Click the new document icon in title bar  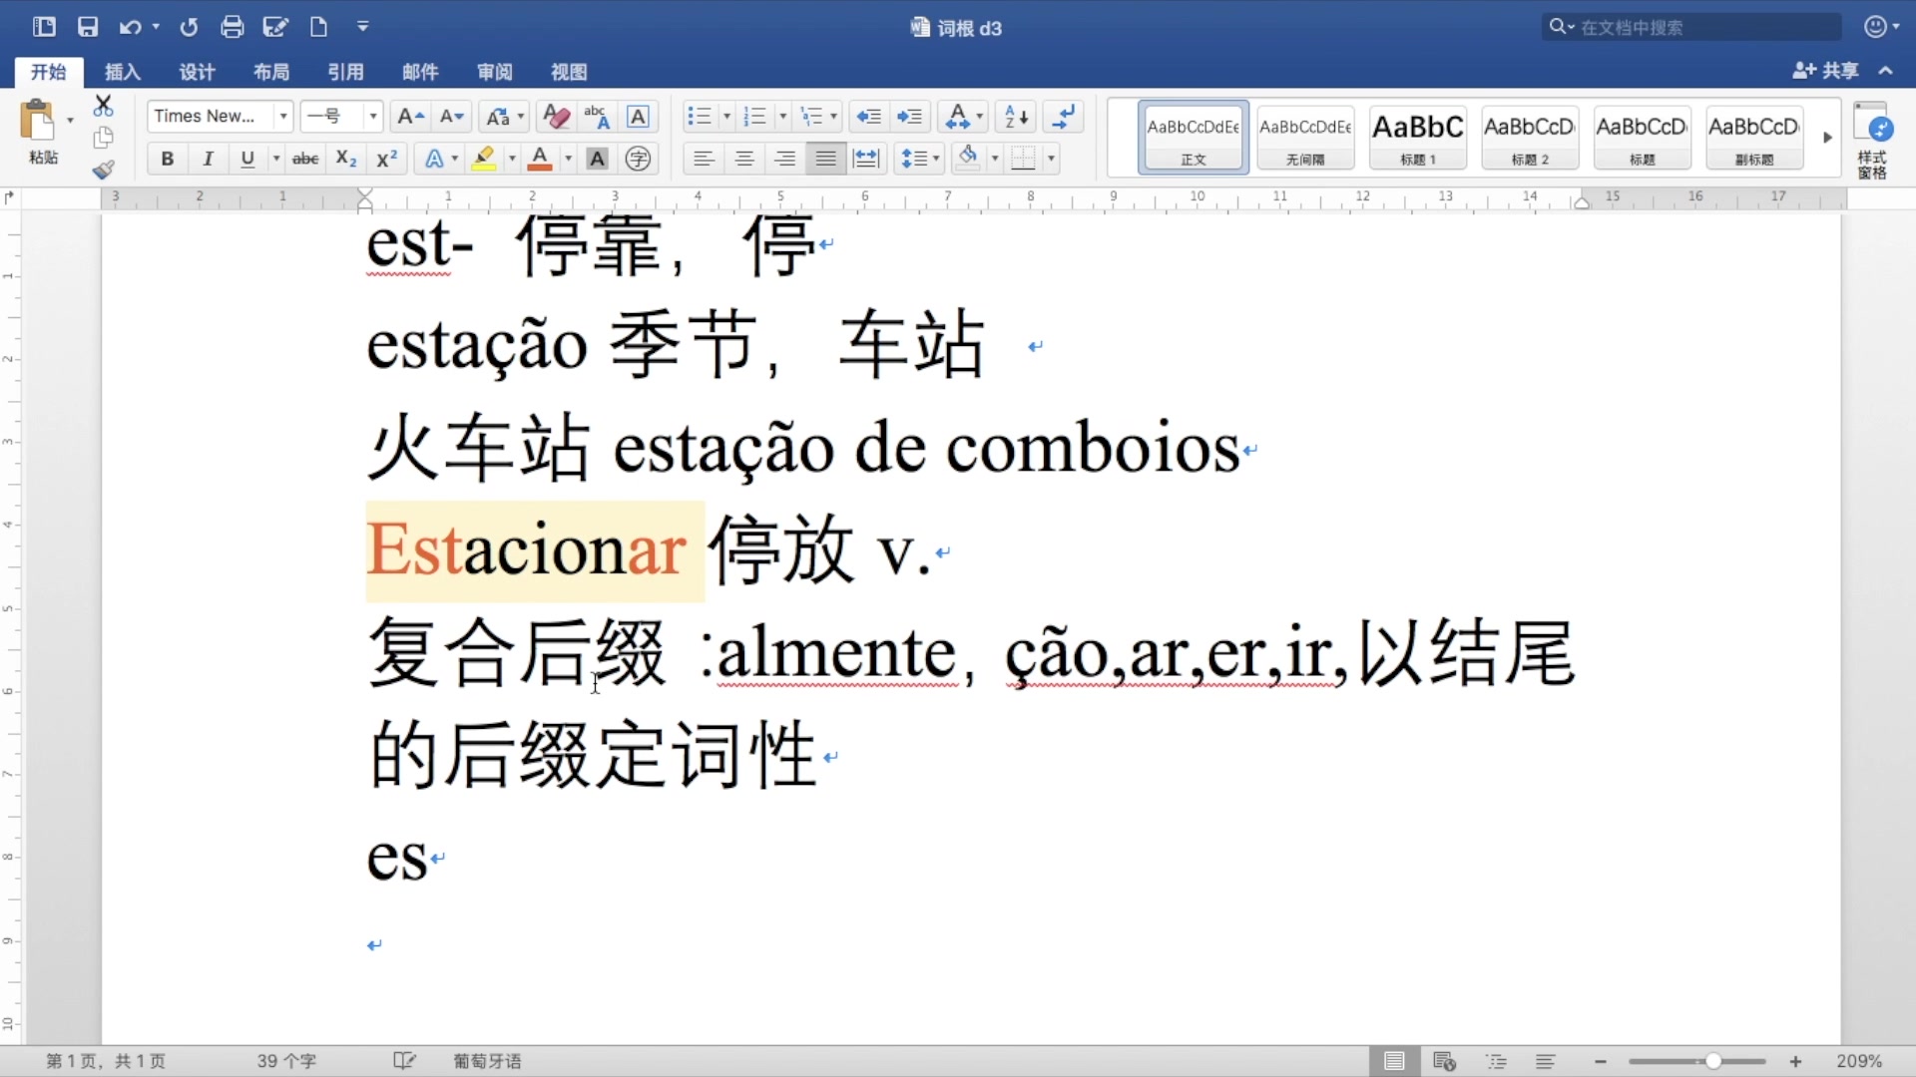point(318,27)
